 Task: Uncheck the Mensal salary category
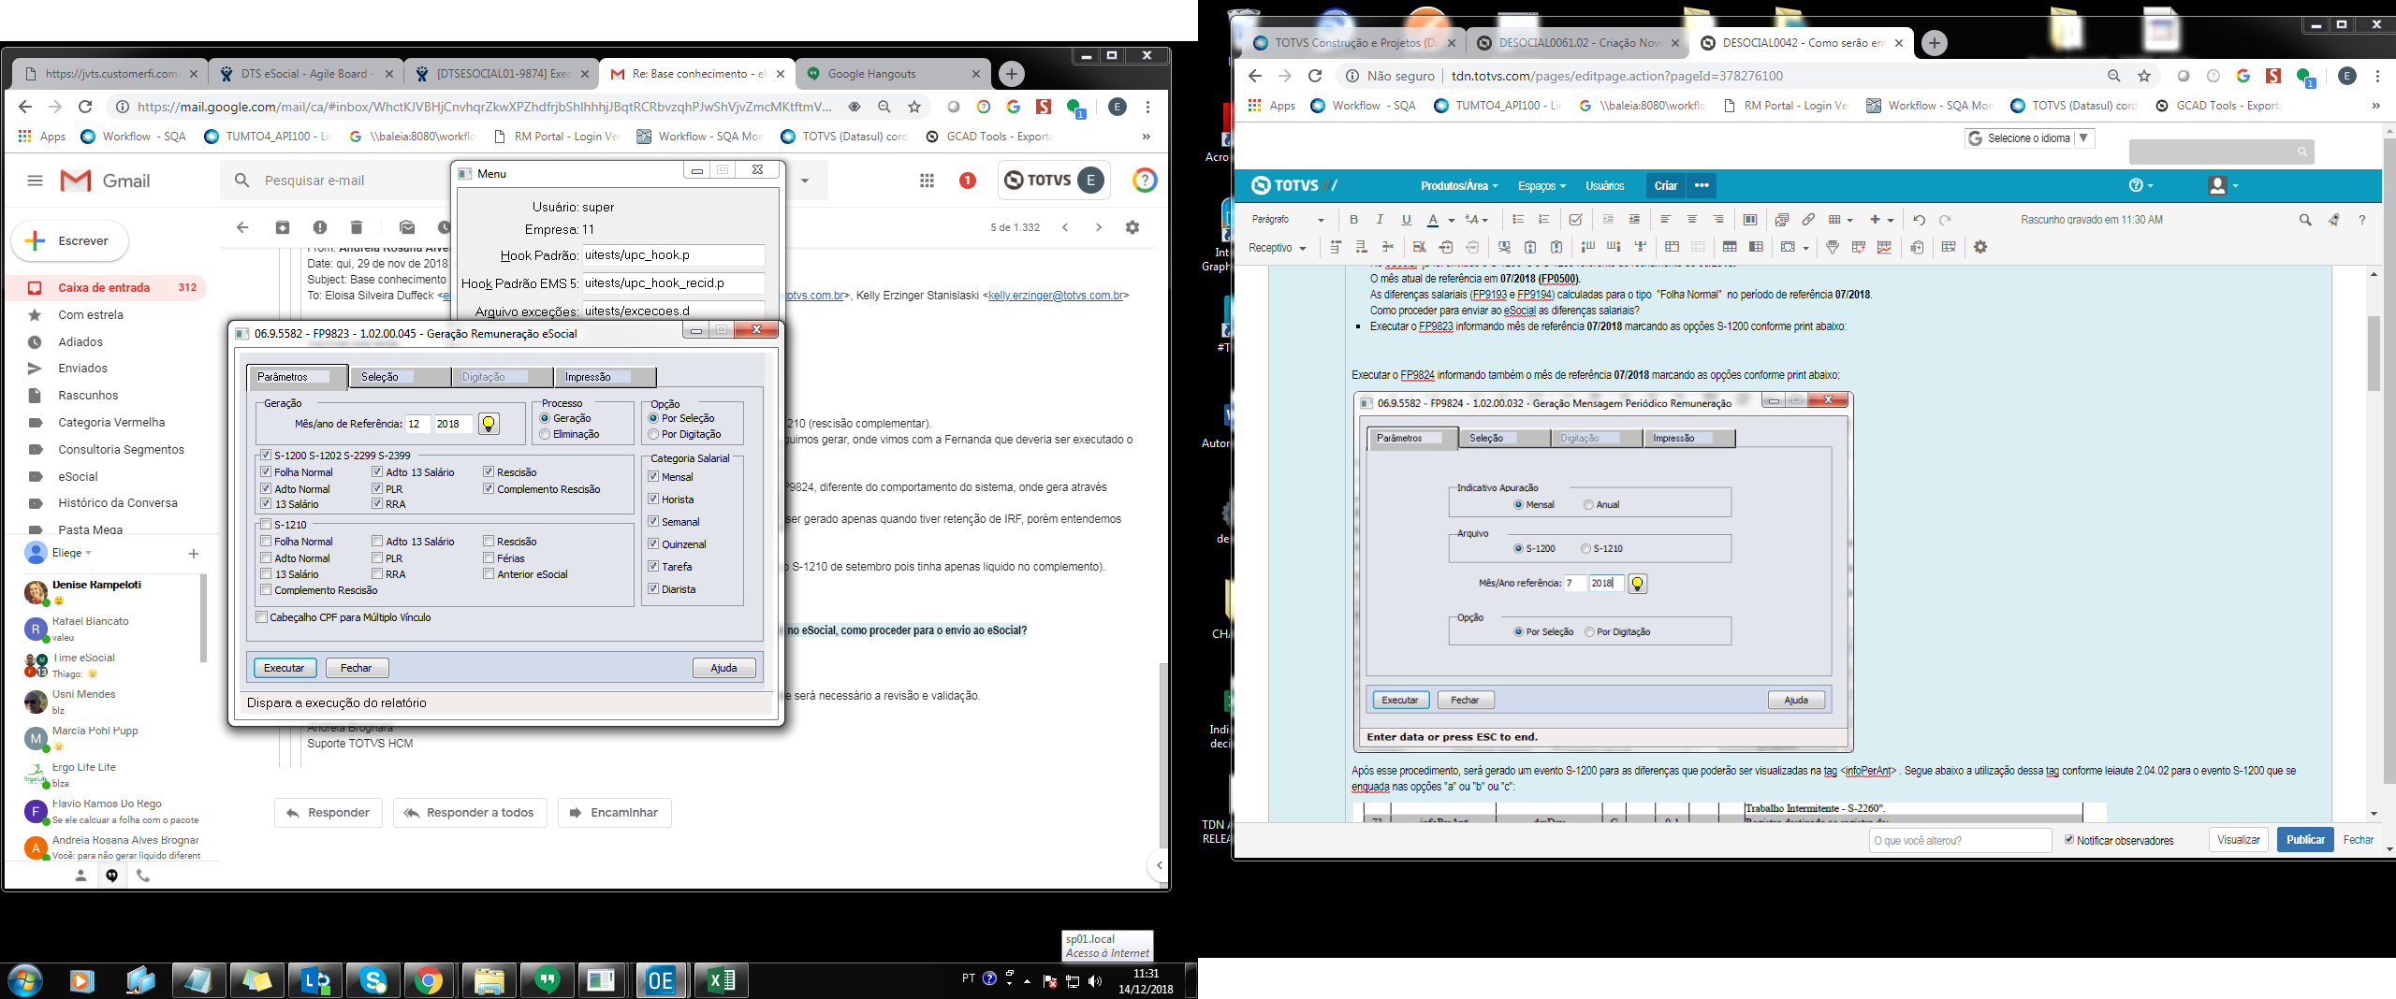[653, 477]
